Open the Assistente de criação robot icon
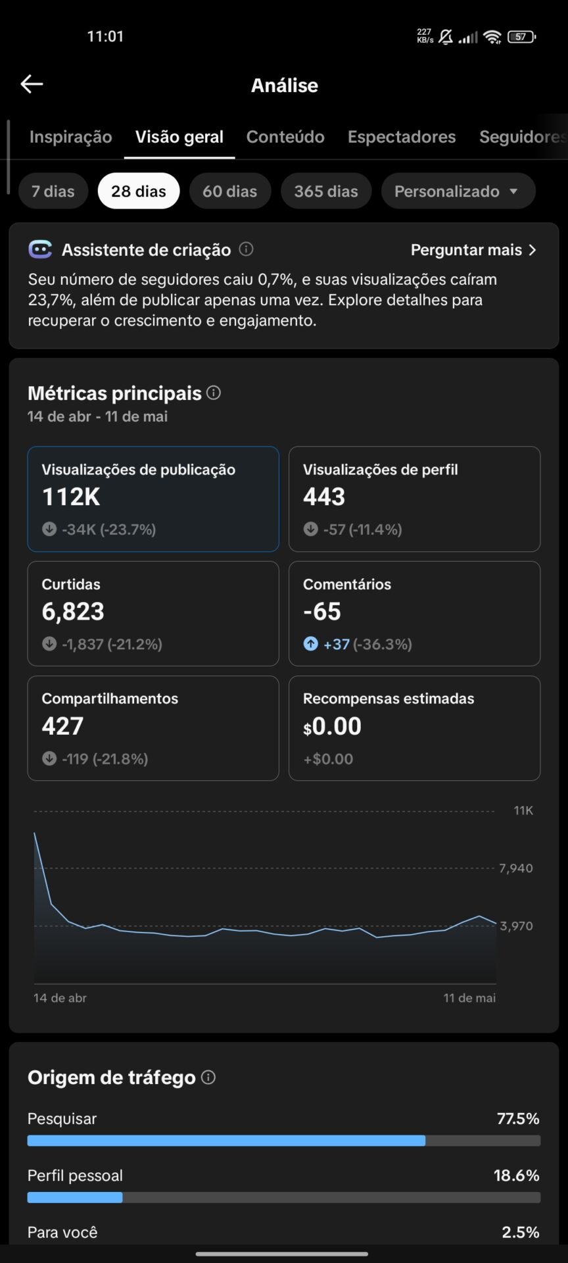Screen dimensions: 568x1263 pos(40,250)
